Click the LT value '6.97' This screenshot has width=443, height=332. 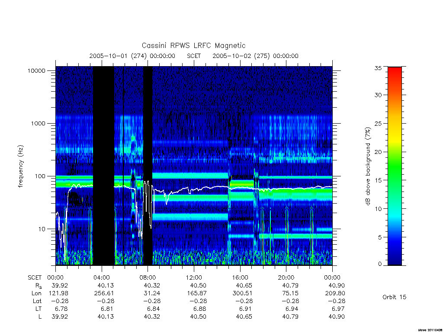click(338, 309)
